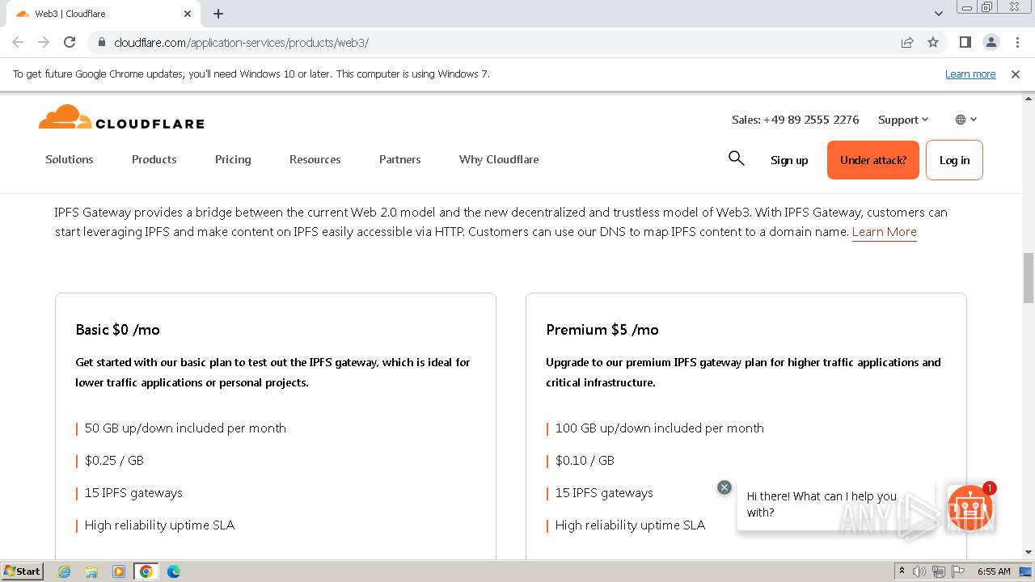
Task: View site info padlock icon
Action: (101, 42)
